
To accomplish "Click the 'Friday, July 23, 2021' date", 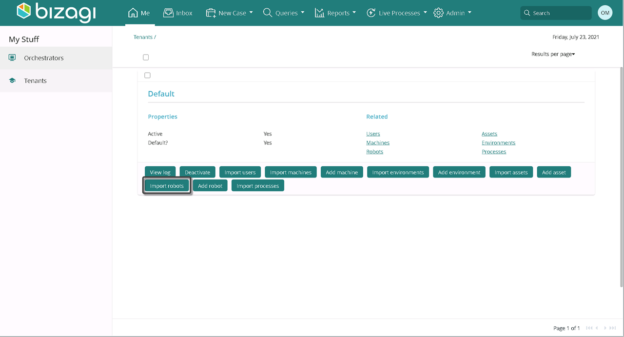I will pos(576,37).
